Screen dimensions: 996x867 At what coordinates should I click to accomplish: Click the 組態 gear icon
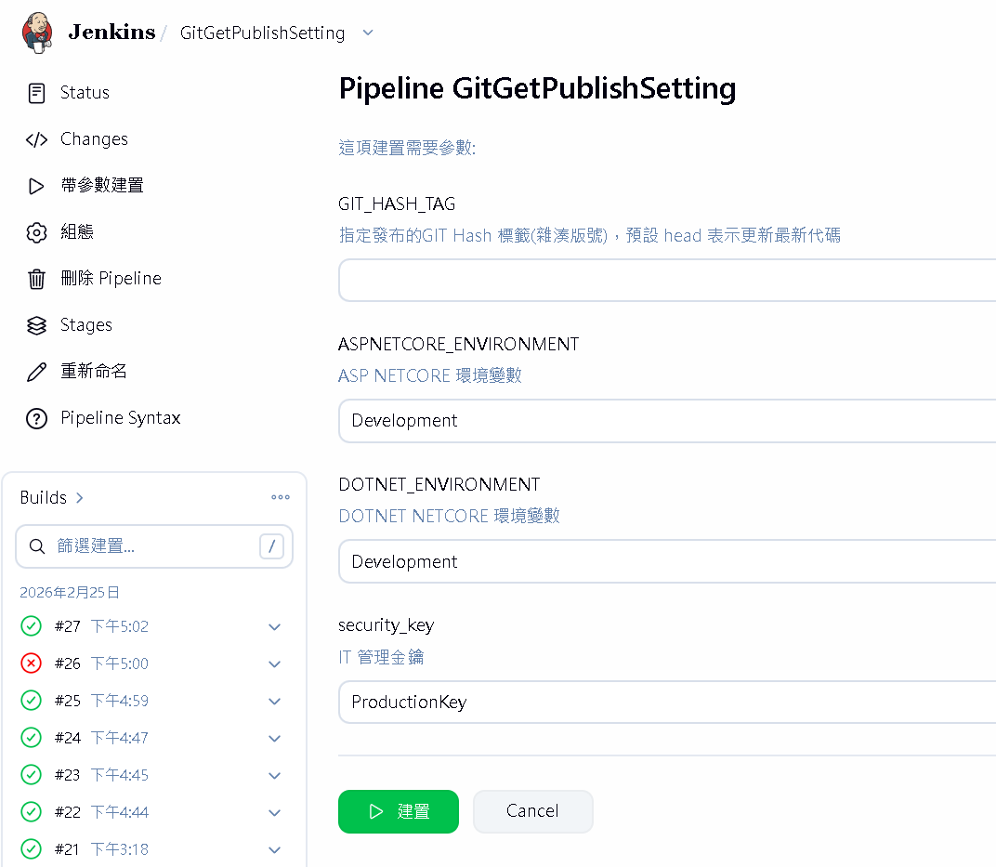click(x=36, y=232)
